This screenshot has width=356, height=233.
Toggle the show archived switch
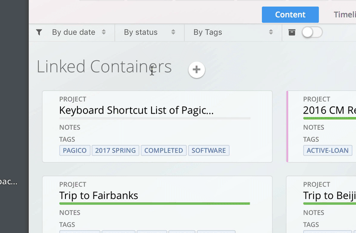click(x=312, y=32)
